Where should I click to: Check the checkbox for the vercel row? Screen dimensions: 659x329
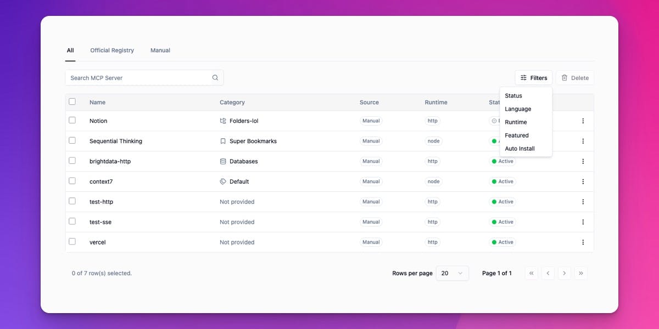click(72, 241)
